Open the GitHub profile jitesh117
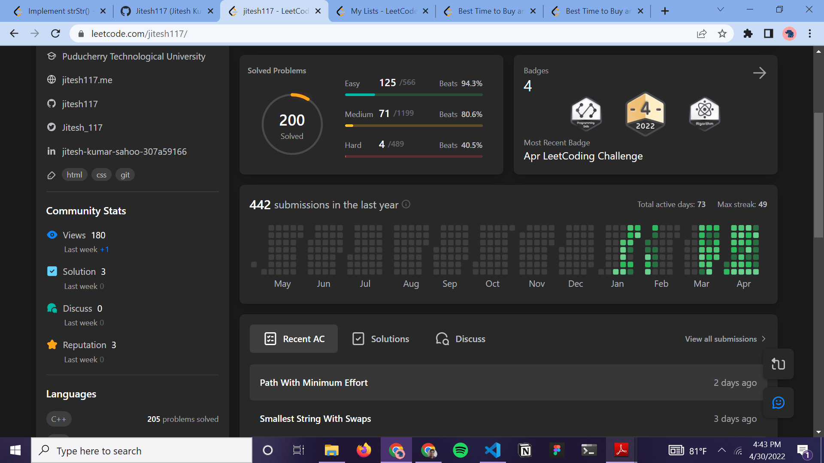Image resolution: width=824 pixels, height=463 pixels. tap(80, 104)
